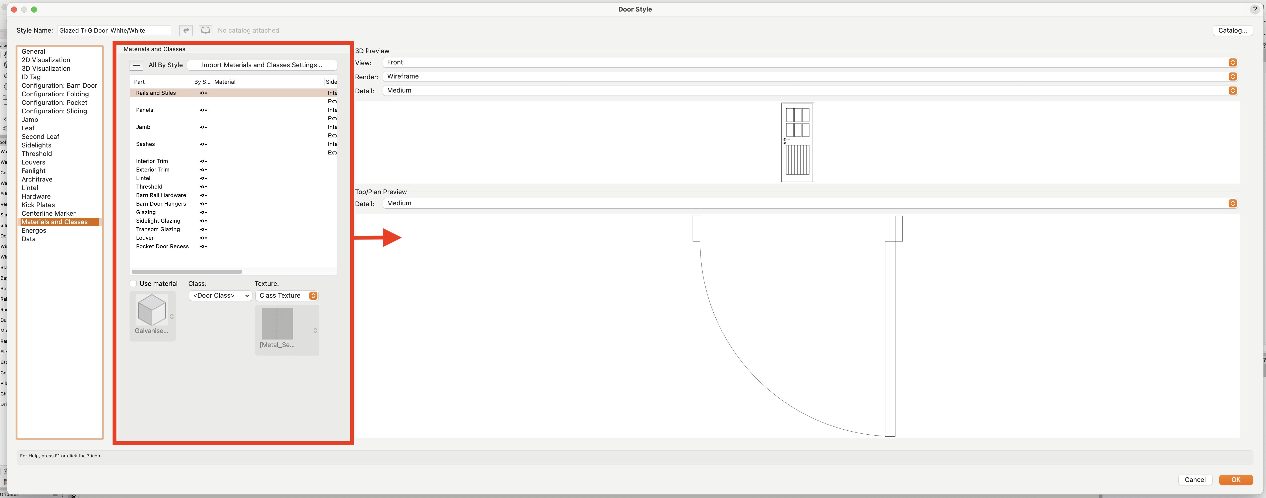Select Hardware in the settings list
This screenshot has width=1266, height=498.
click(36, 196)
